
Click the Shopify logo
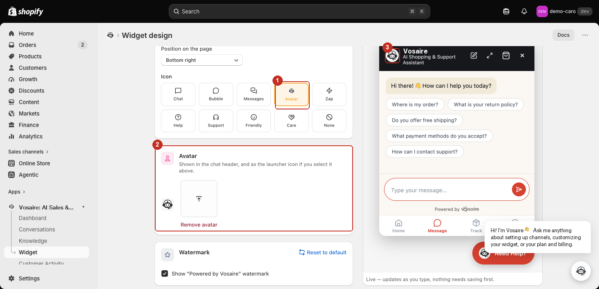pos(26,11)
